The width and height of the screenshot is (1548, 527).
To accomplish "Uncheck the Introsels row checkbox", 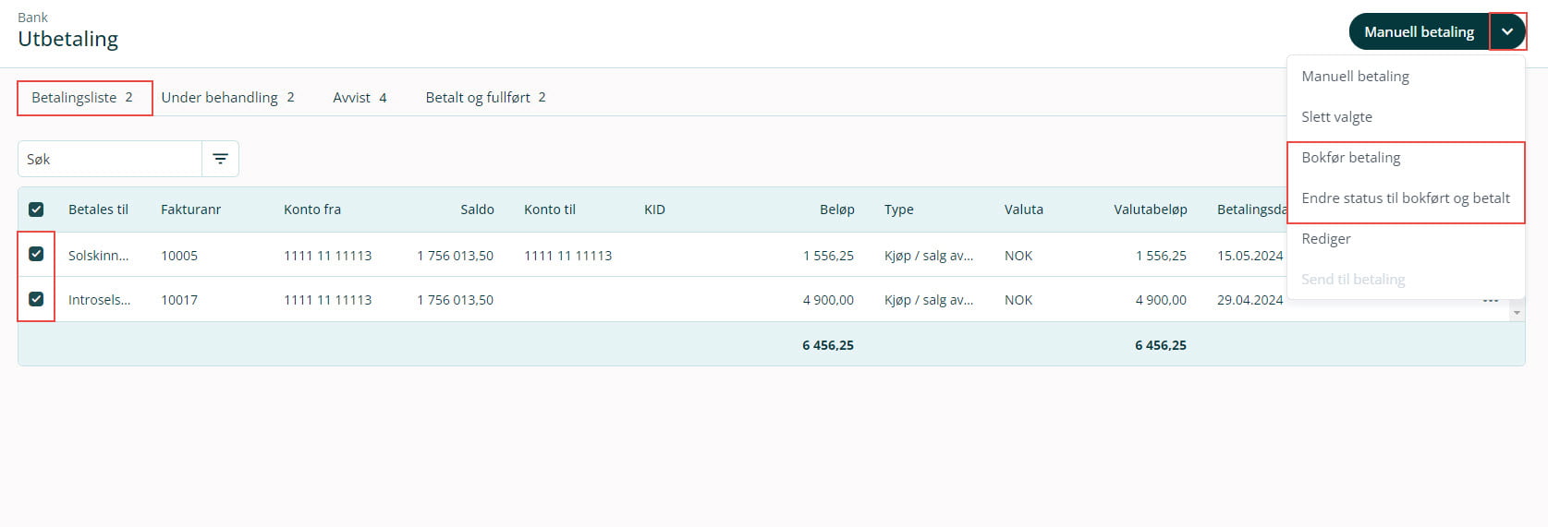I will tap(36, 299).
